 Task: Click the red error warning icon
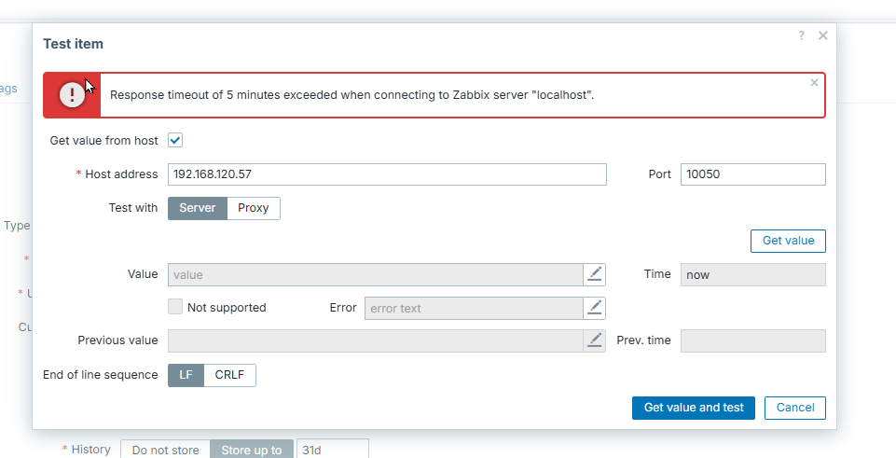pos(72,95)
